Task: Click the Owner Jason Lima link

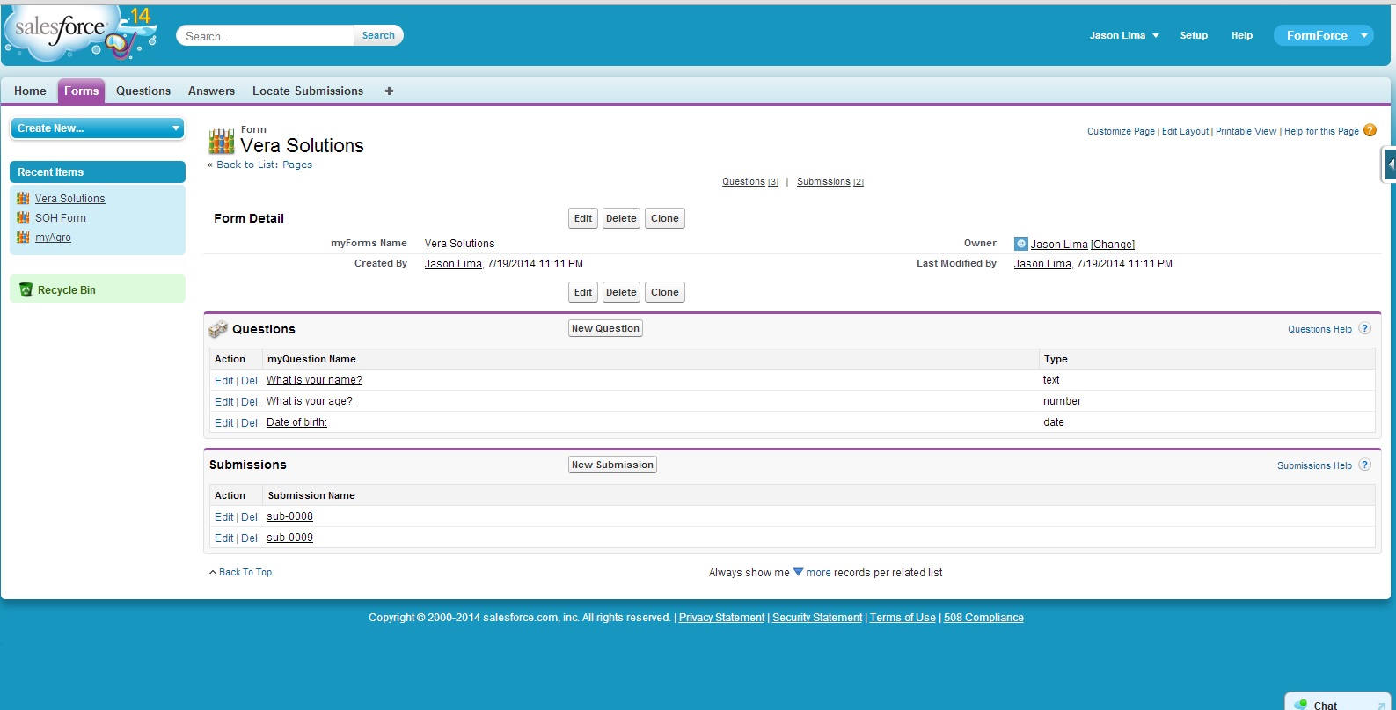Action: click(1059, 245)
